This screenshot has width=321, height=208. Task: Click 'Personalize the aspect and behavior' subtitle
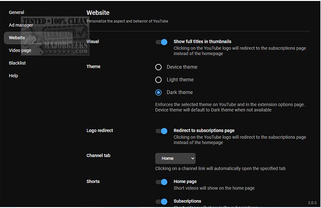click(x=127, y=21)
